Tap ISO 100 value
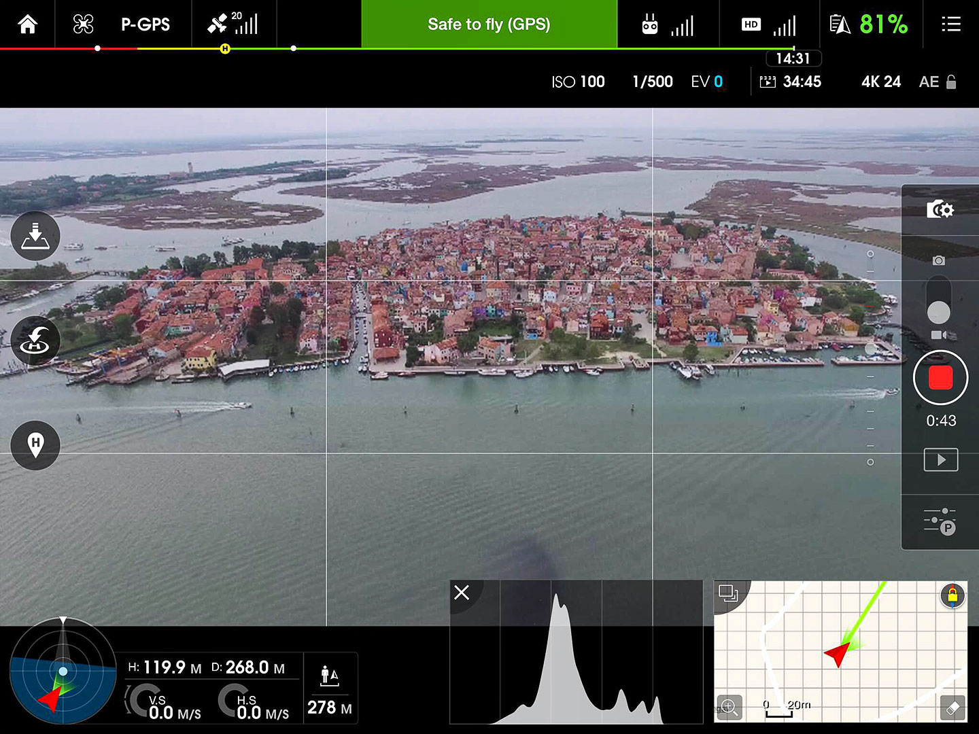Image resolution: width=979 pixels, height=734 pixels. 578,82
